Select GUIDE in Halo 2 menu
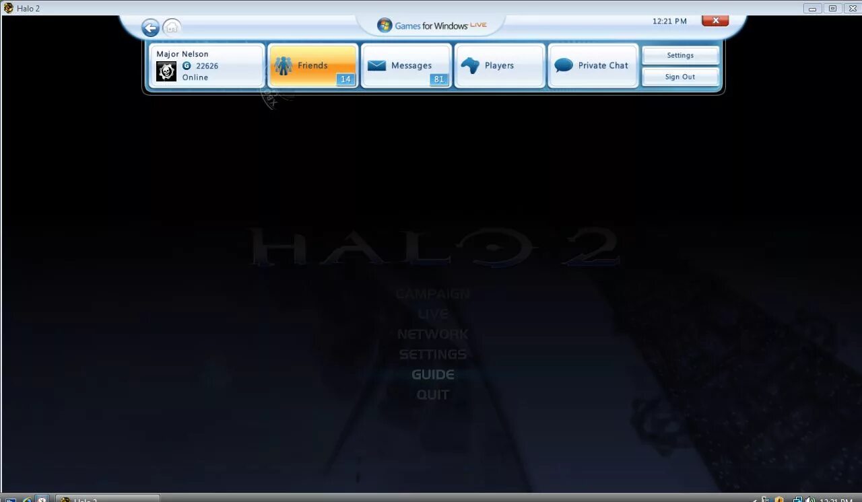 point(433,375)
